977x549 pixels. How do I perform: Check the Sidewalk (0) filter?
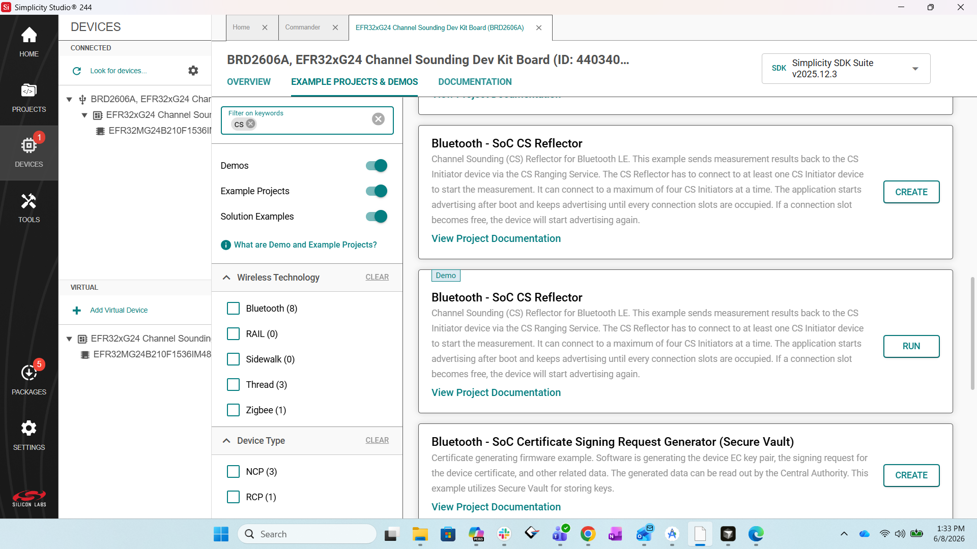[233, 359]
